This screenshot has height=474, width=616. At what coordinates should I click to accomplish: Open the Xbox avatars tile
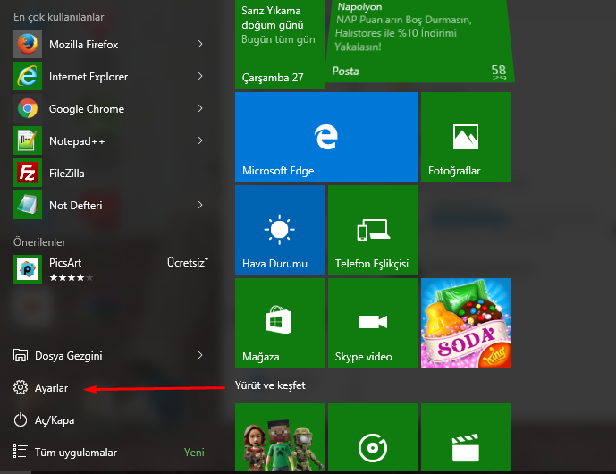280,437
